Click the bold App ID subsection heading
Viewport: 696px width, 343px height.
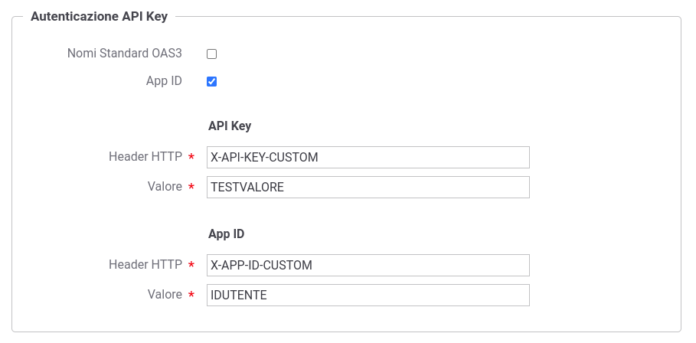tap(227, 234)
